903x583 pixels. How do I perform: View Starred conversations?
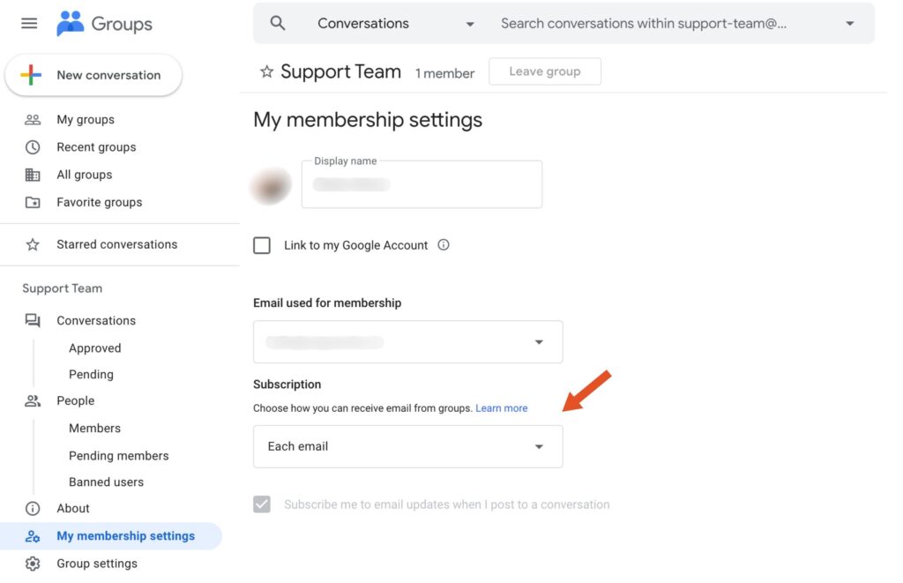117,244
